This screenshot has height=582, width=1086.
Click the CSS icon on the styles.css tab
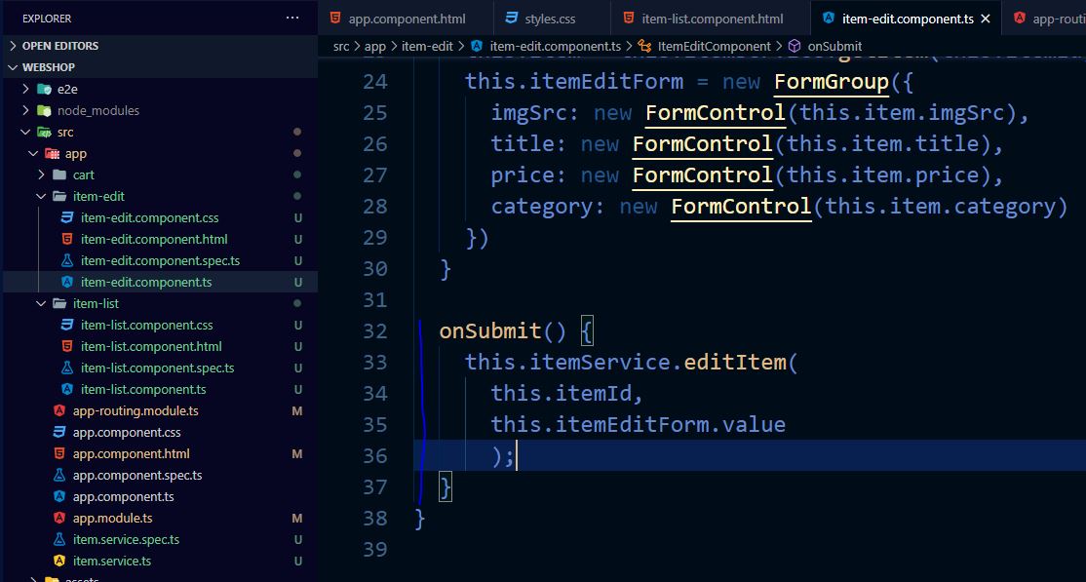point(510,18)
